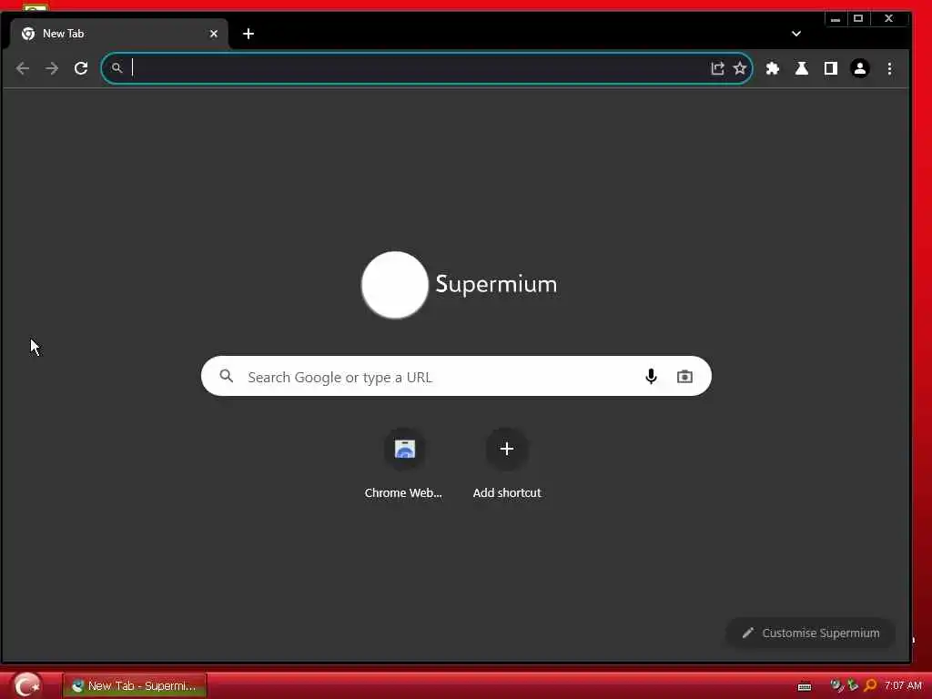Go forward using the forward arrow
The height and width of the screenshot is (699, 932).
point(52,68)
